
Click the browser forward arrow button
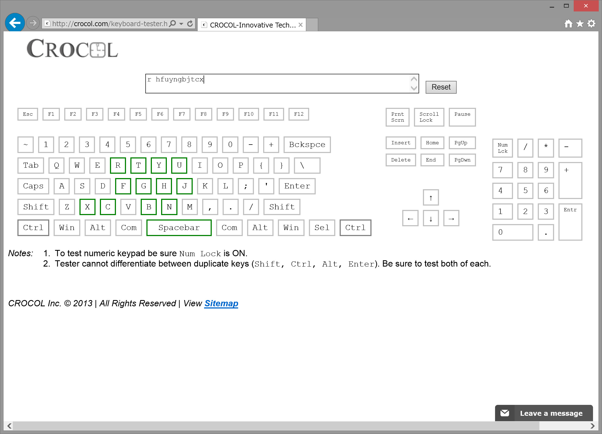[33, 23]
